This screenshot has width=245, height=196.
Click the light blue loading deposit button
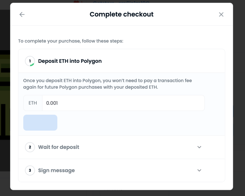pyautogui.click(x=40, y=123)
